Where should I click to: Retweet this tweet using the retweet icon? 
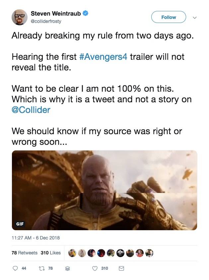pos(41,268)
